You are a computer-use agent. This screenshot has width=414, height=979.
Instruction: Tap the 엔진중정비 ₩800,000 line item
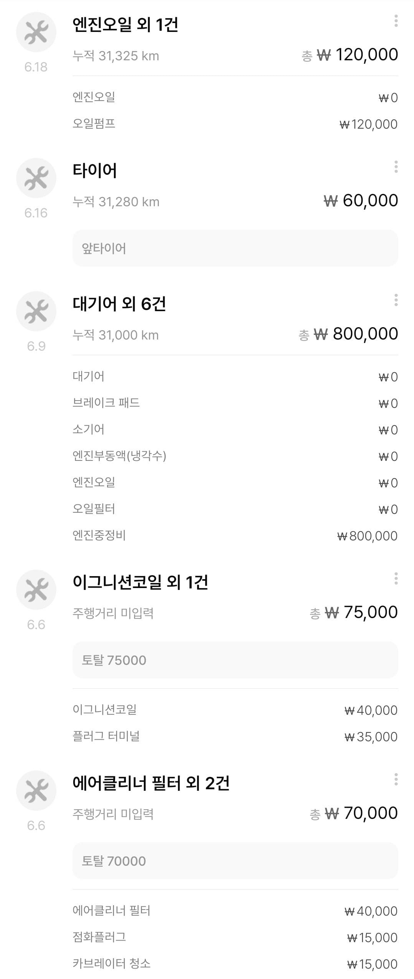[235, 536]
